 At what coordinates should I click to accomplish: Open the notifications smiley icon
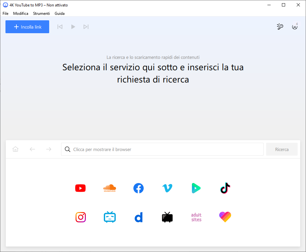[x=295, y=27]
